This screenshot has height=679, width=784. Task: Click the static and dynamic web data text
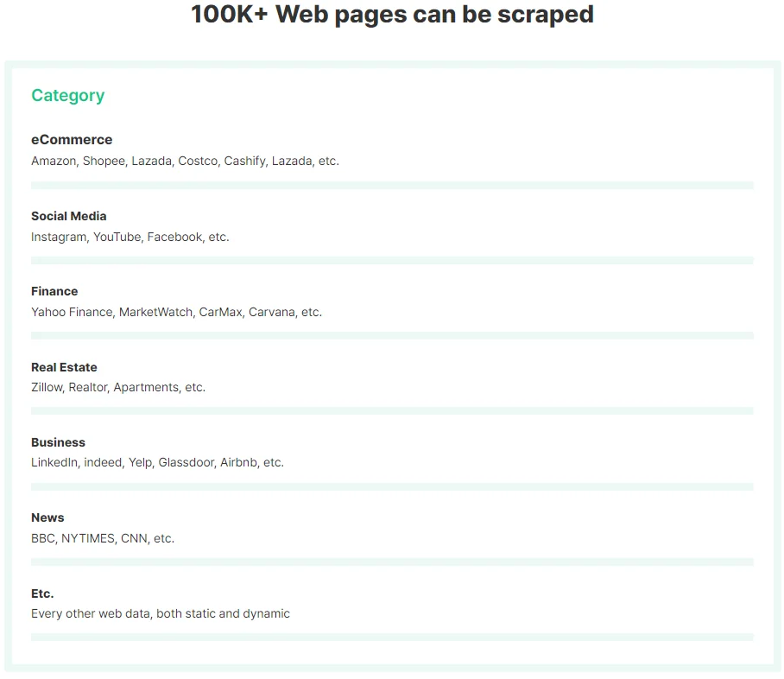pos(160,613)
